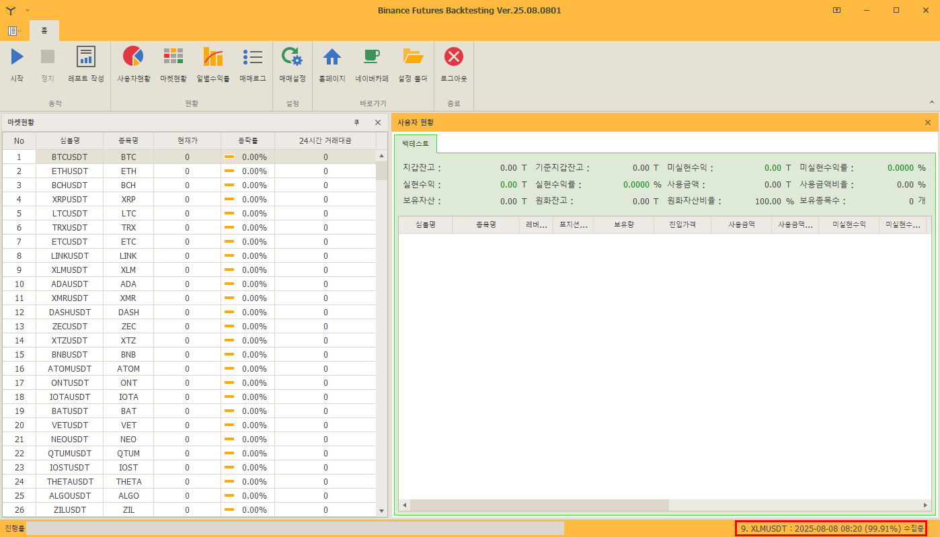The image size is (940, 537).
Task: Click the application logo in title bar
Action: [11, 10]
